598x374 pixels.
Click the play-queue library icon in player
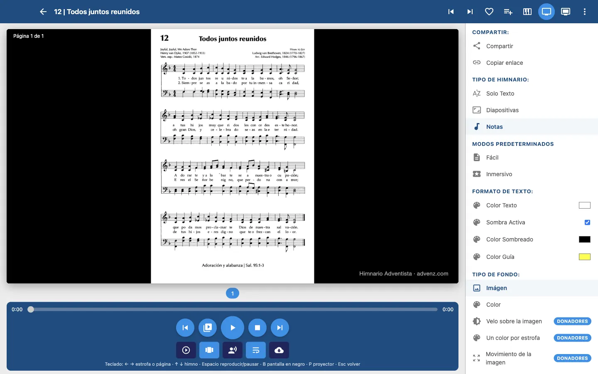[x=208, y=327]
